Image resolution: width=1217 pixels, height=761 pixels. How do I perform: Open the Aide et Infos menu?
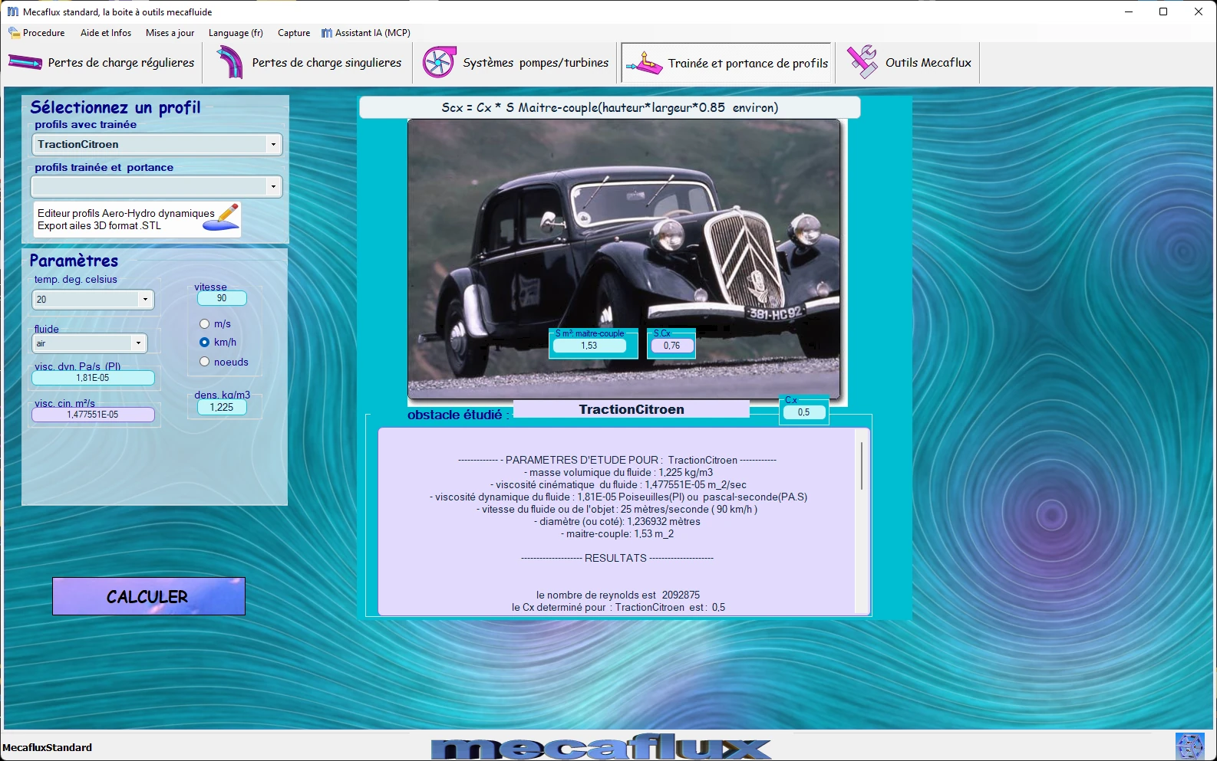pos(106,33)
